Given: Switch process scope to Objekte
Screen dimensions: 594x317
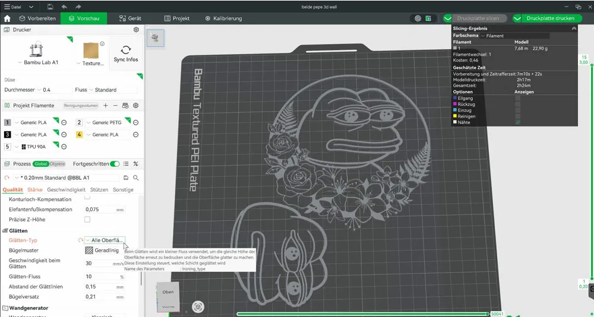Looking at the screenshot, I should pyautogui.click(x=57, y=164).
